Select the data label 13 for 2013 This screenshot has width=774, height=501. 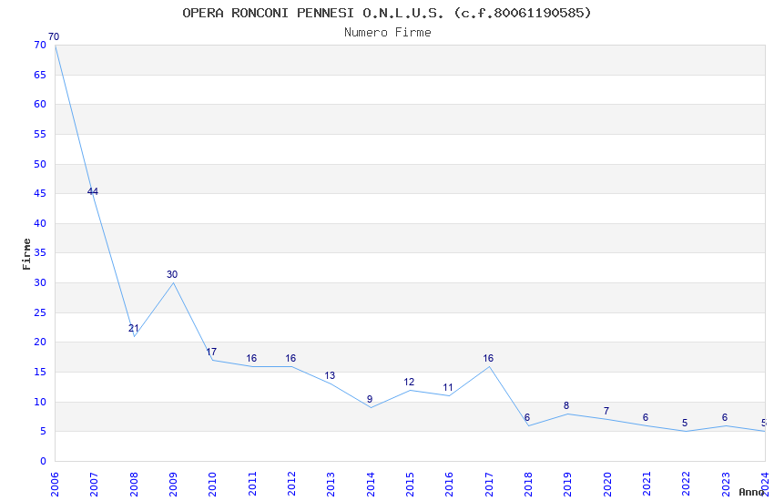coord(330,375)
